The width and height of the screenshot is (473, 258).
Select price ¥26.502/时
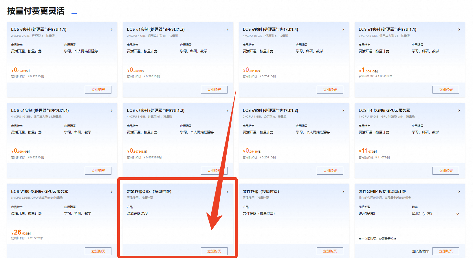click(21, 233)
